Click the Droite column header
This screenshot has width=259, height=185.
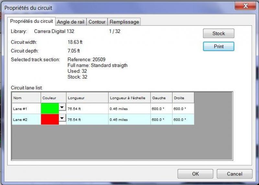point(183,98)
